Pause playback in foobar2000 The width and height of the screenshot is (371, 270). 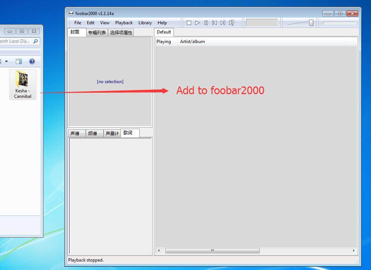(206, 23)
